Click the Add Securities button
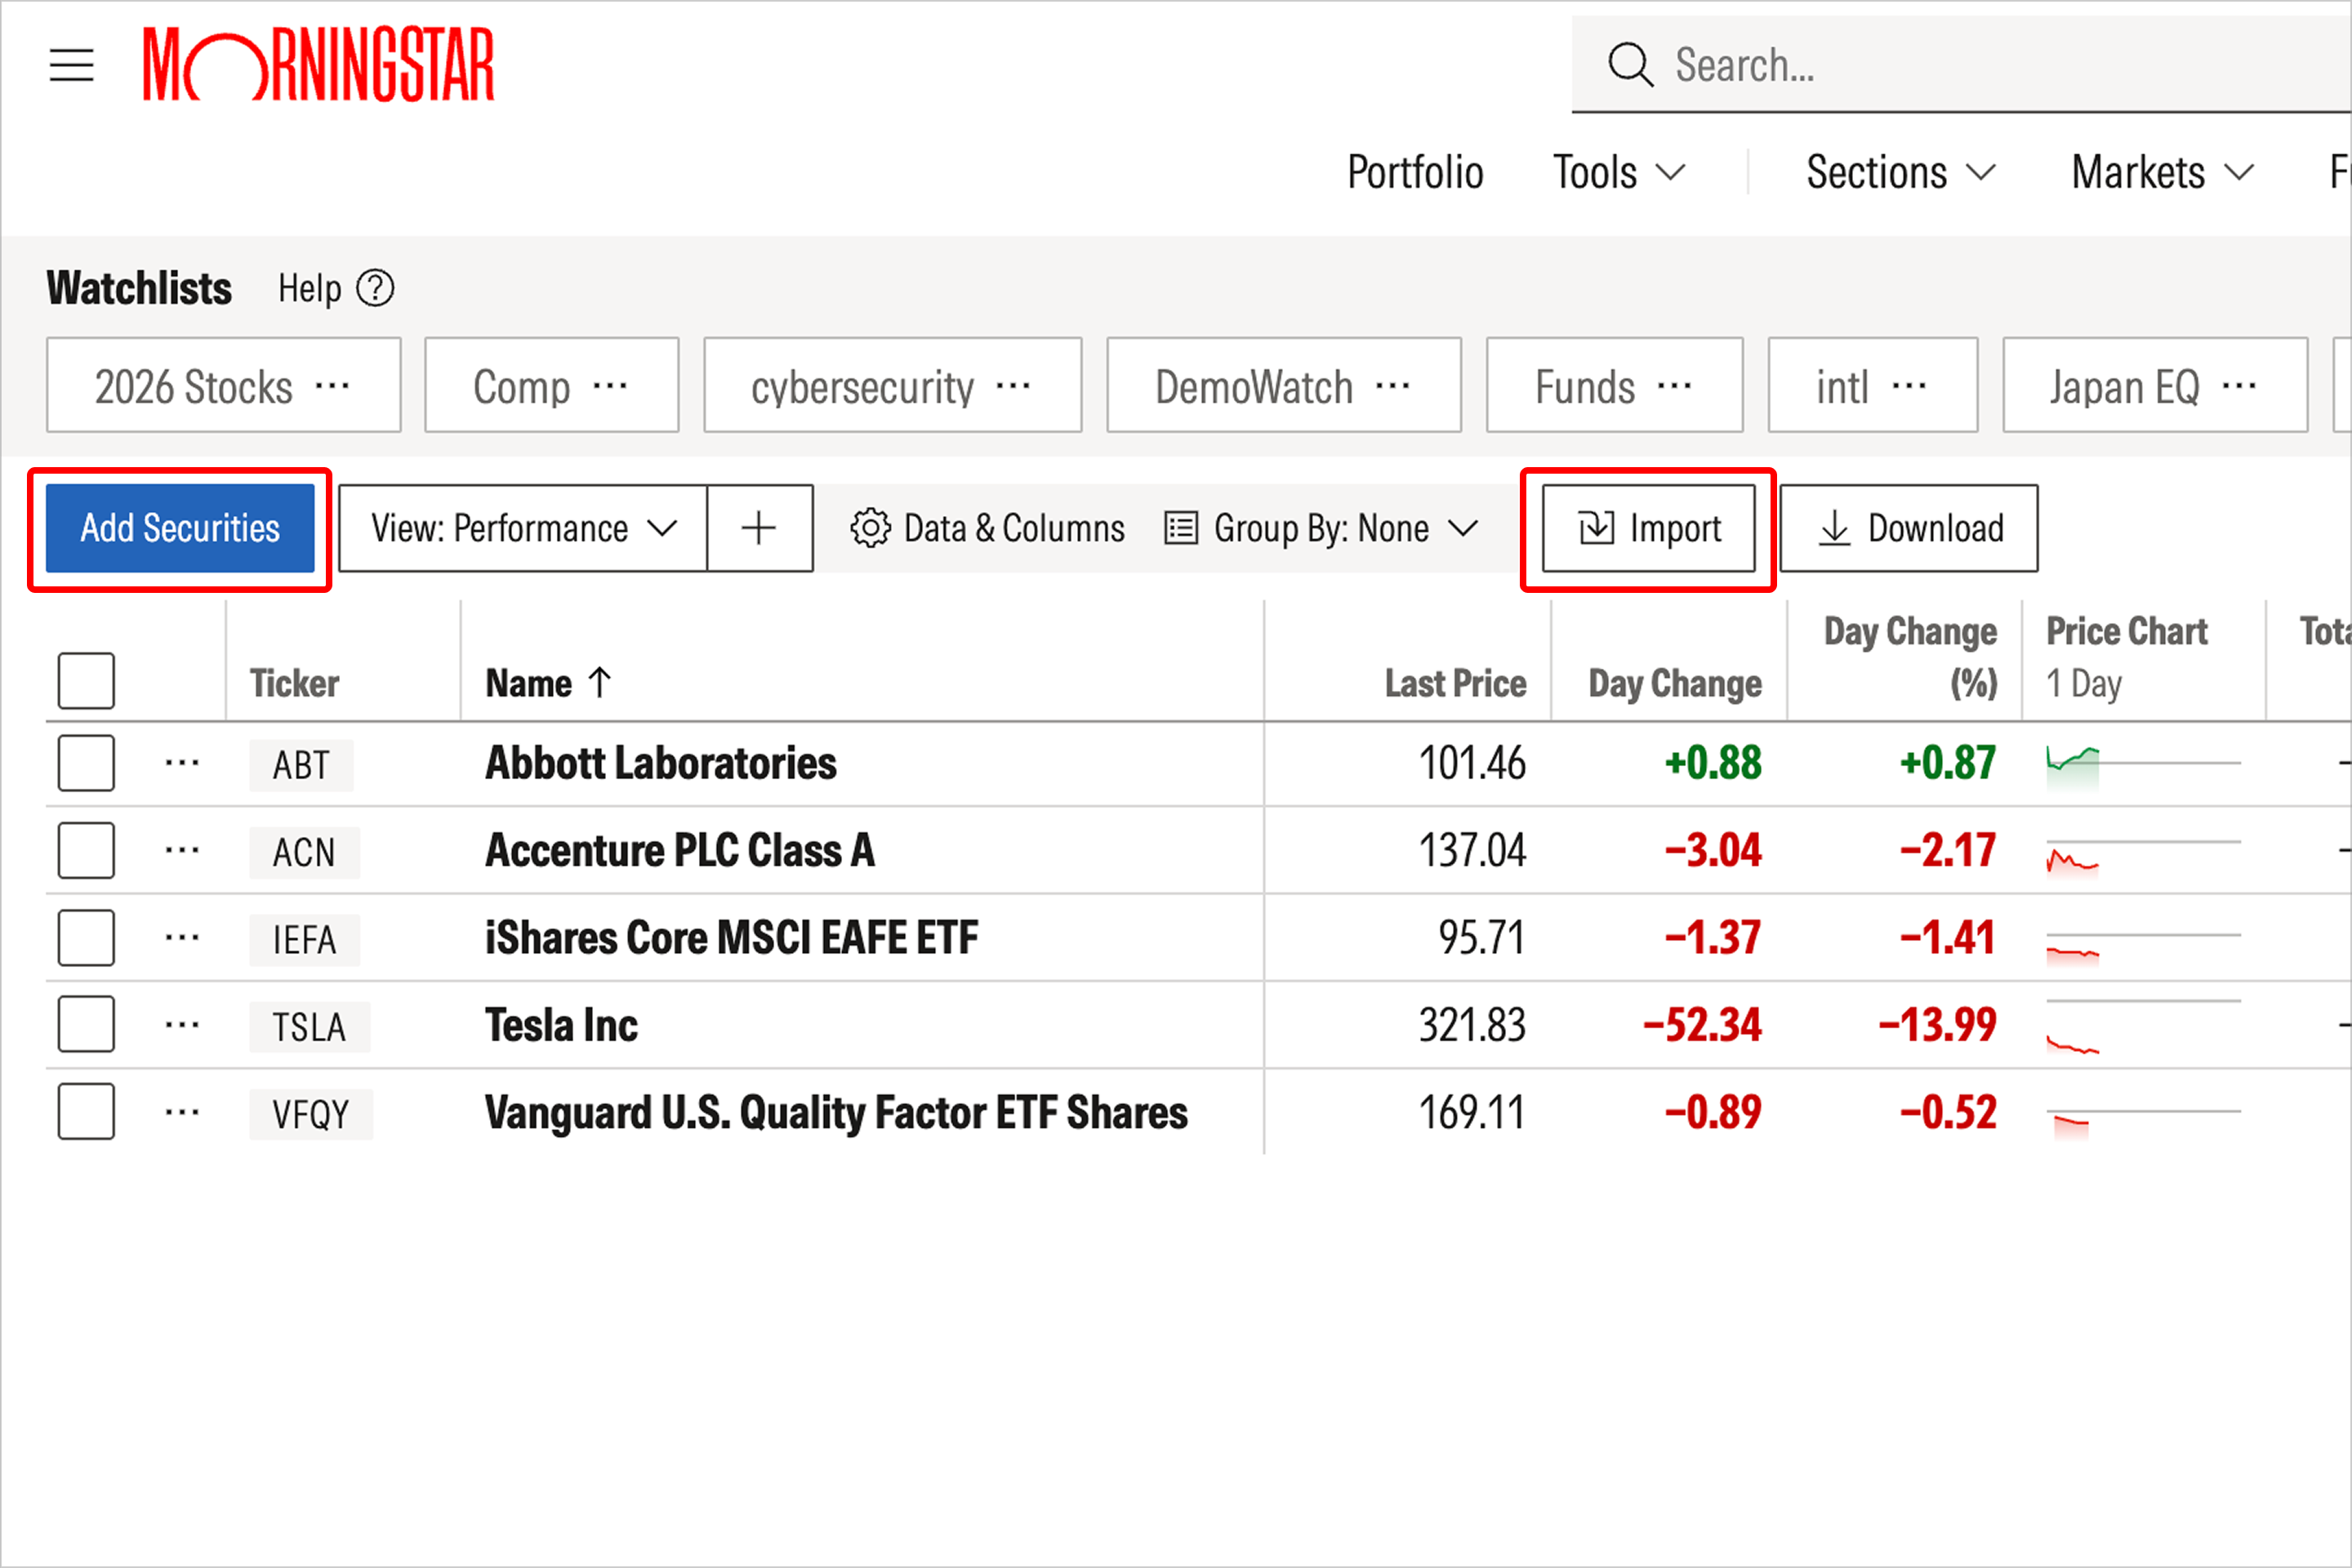The width and height of the screenshot is (2352, 1568). (x=180, y=528)
